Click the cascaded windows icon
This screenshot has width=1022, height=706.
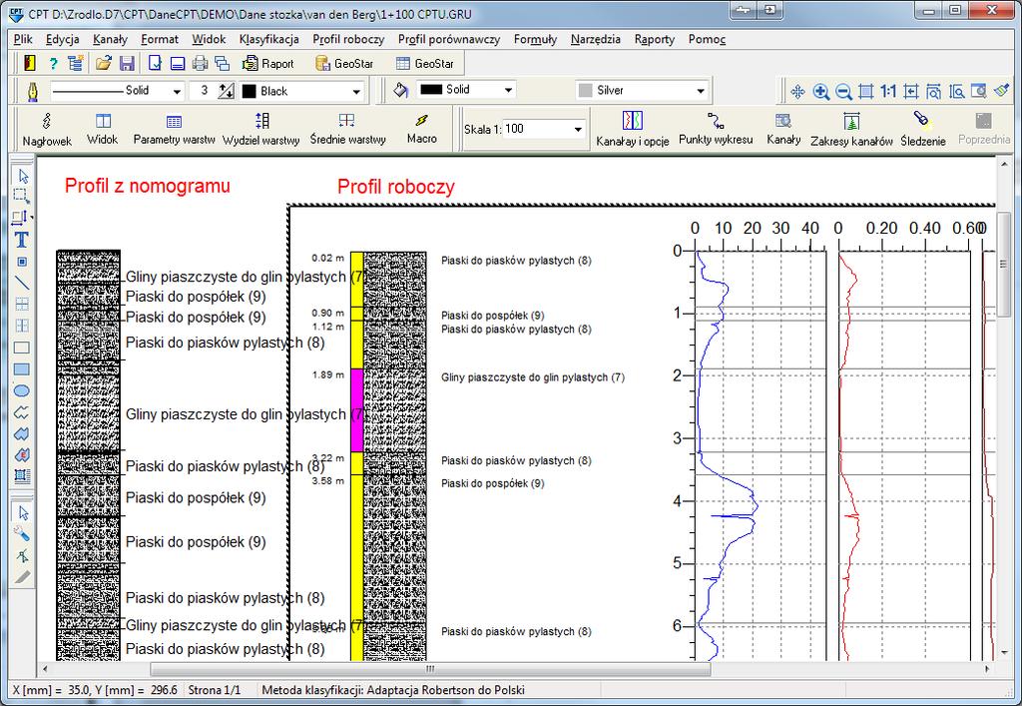223,63
